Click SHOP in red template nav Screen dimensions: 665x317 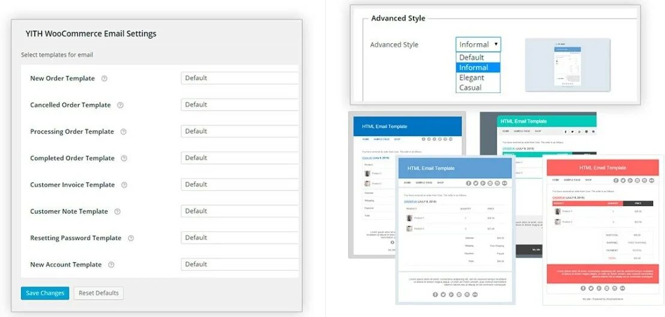pyautogui.click(x=588, y=180)
